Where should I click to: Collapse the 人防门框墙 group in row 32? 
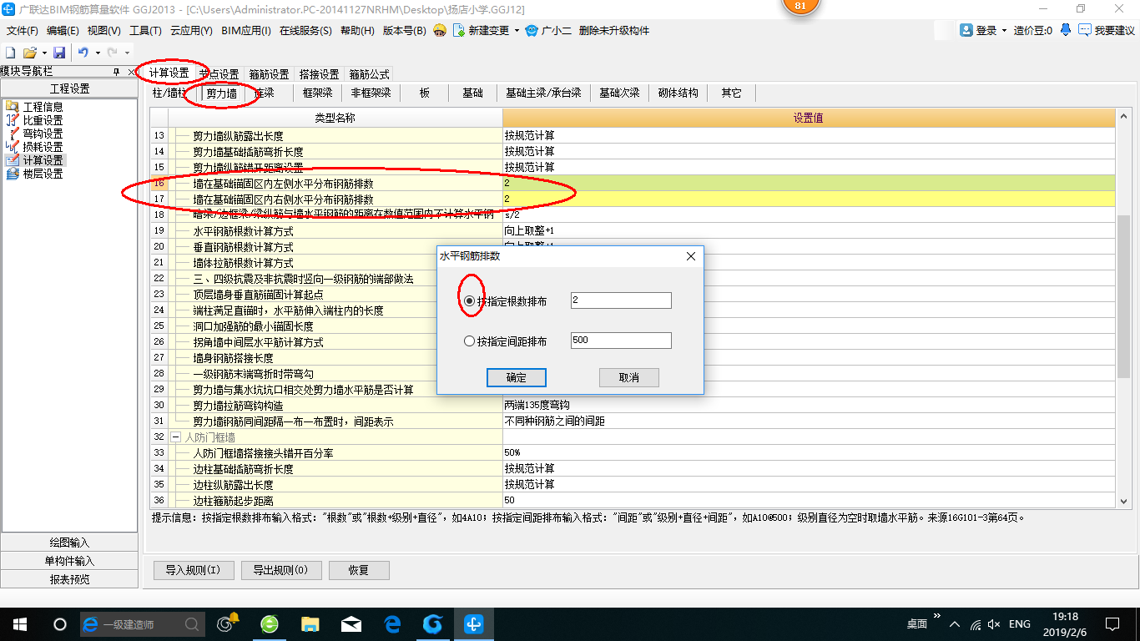[175, 437]
